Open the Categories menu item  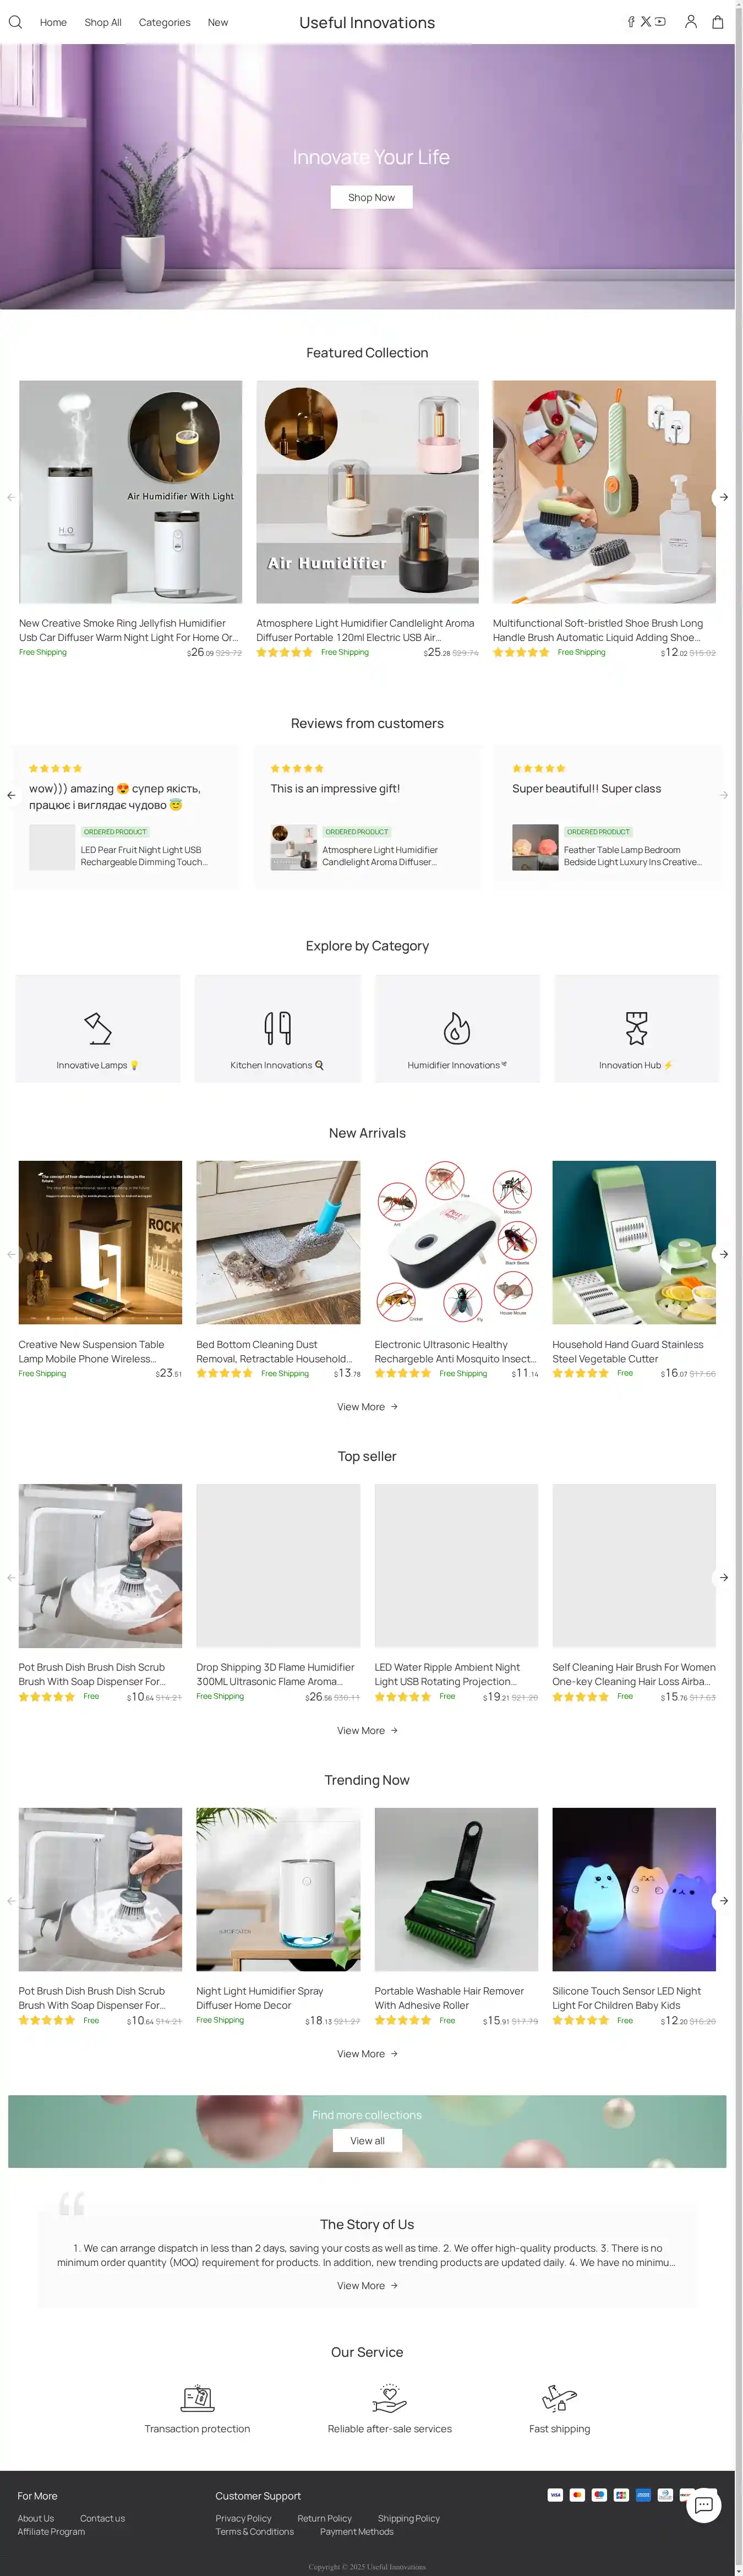pyautogui.click(x=164, y=22)
